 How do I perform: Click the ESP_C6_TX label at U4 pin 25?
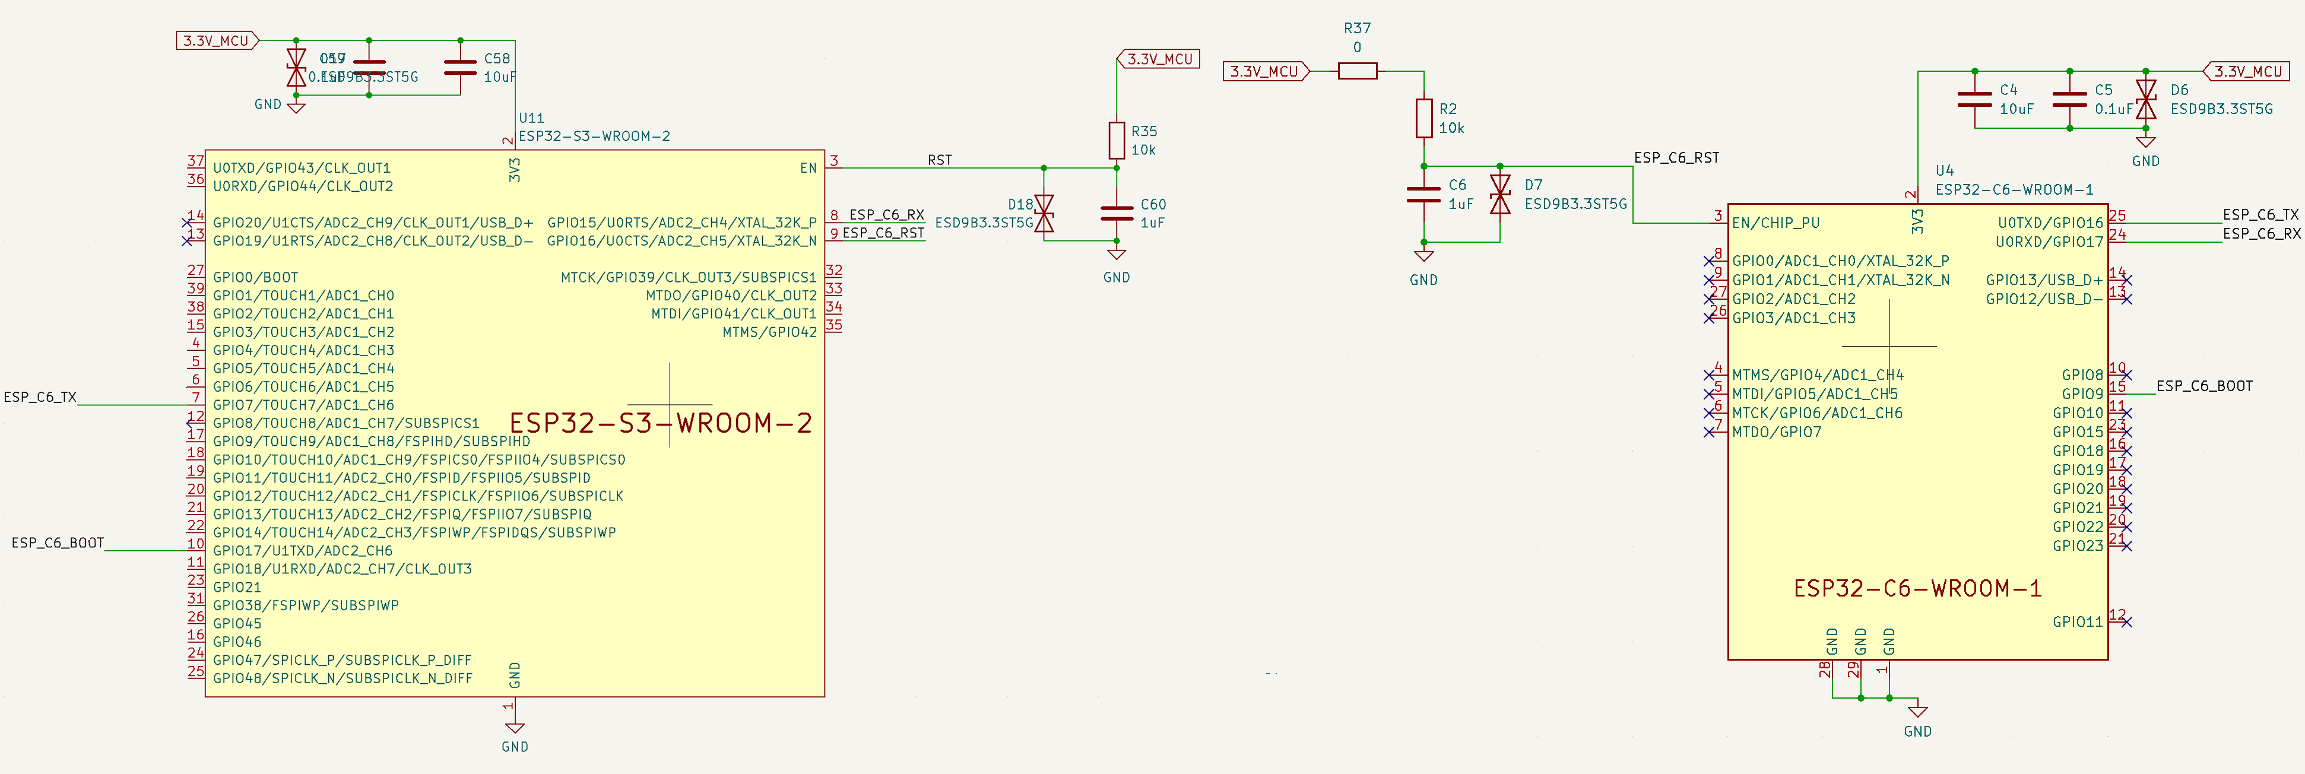2260,215
